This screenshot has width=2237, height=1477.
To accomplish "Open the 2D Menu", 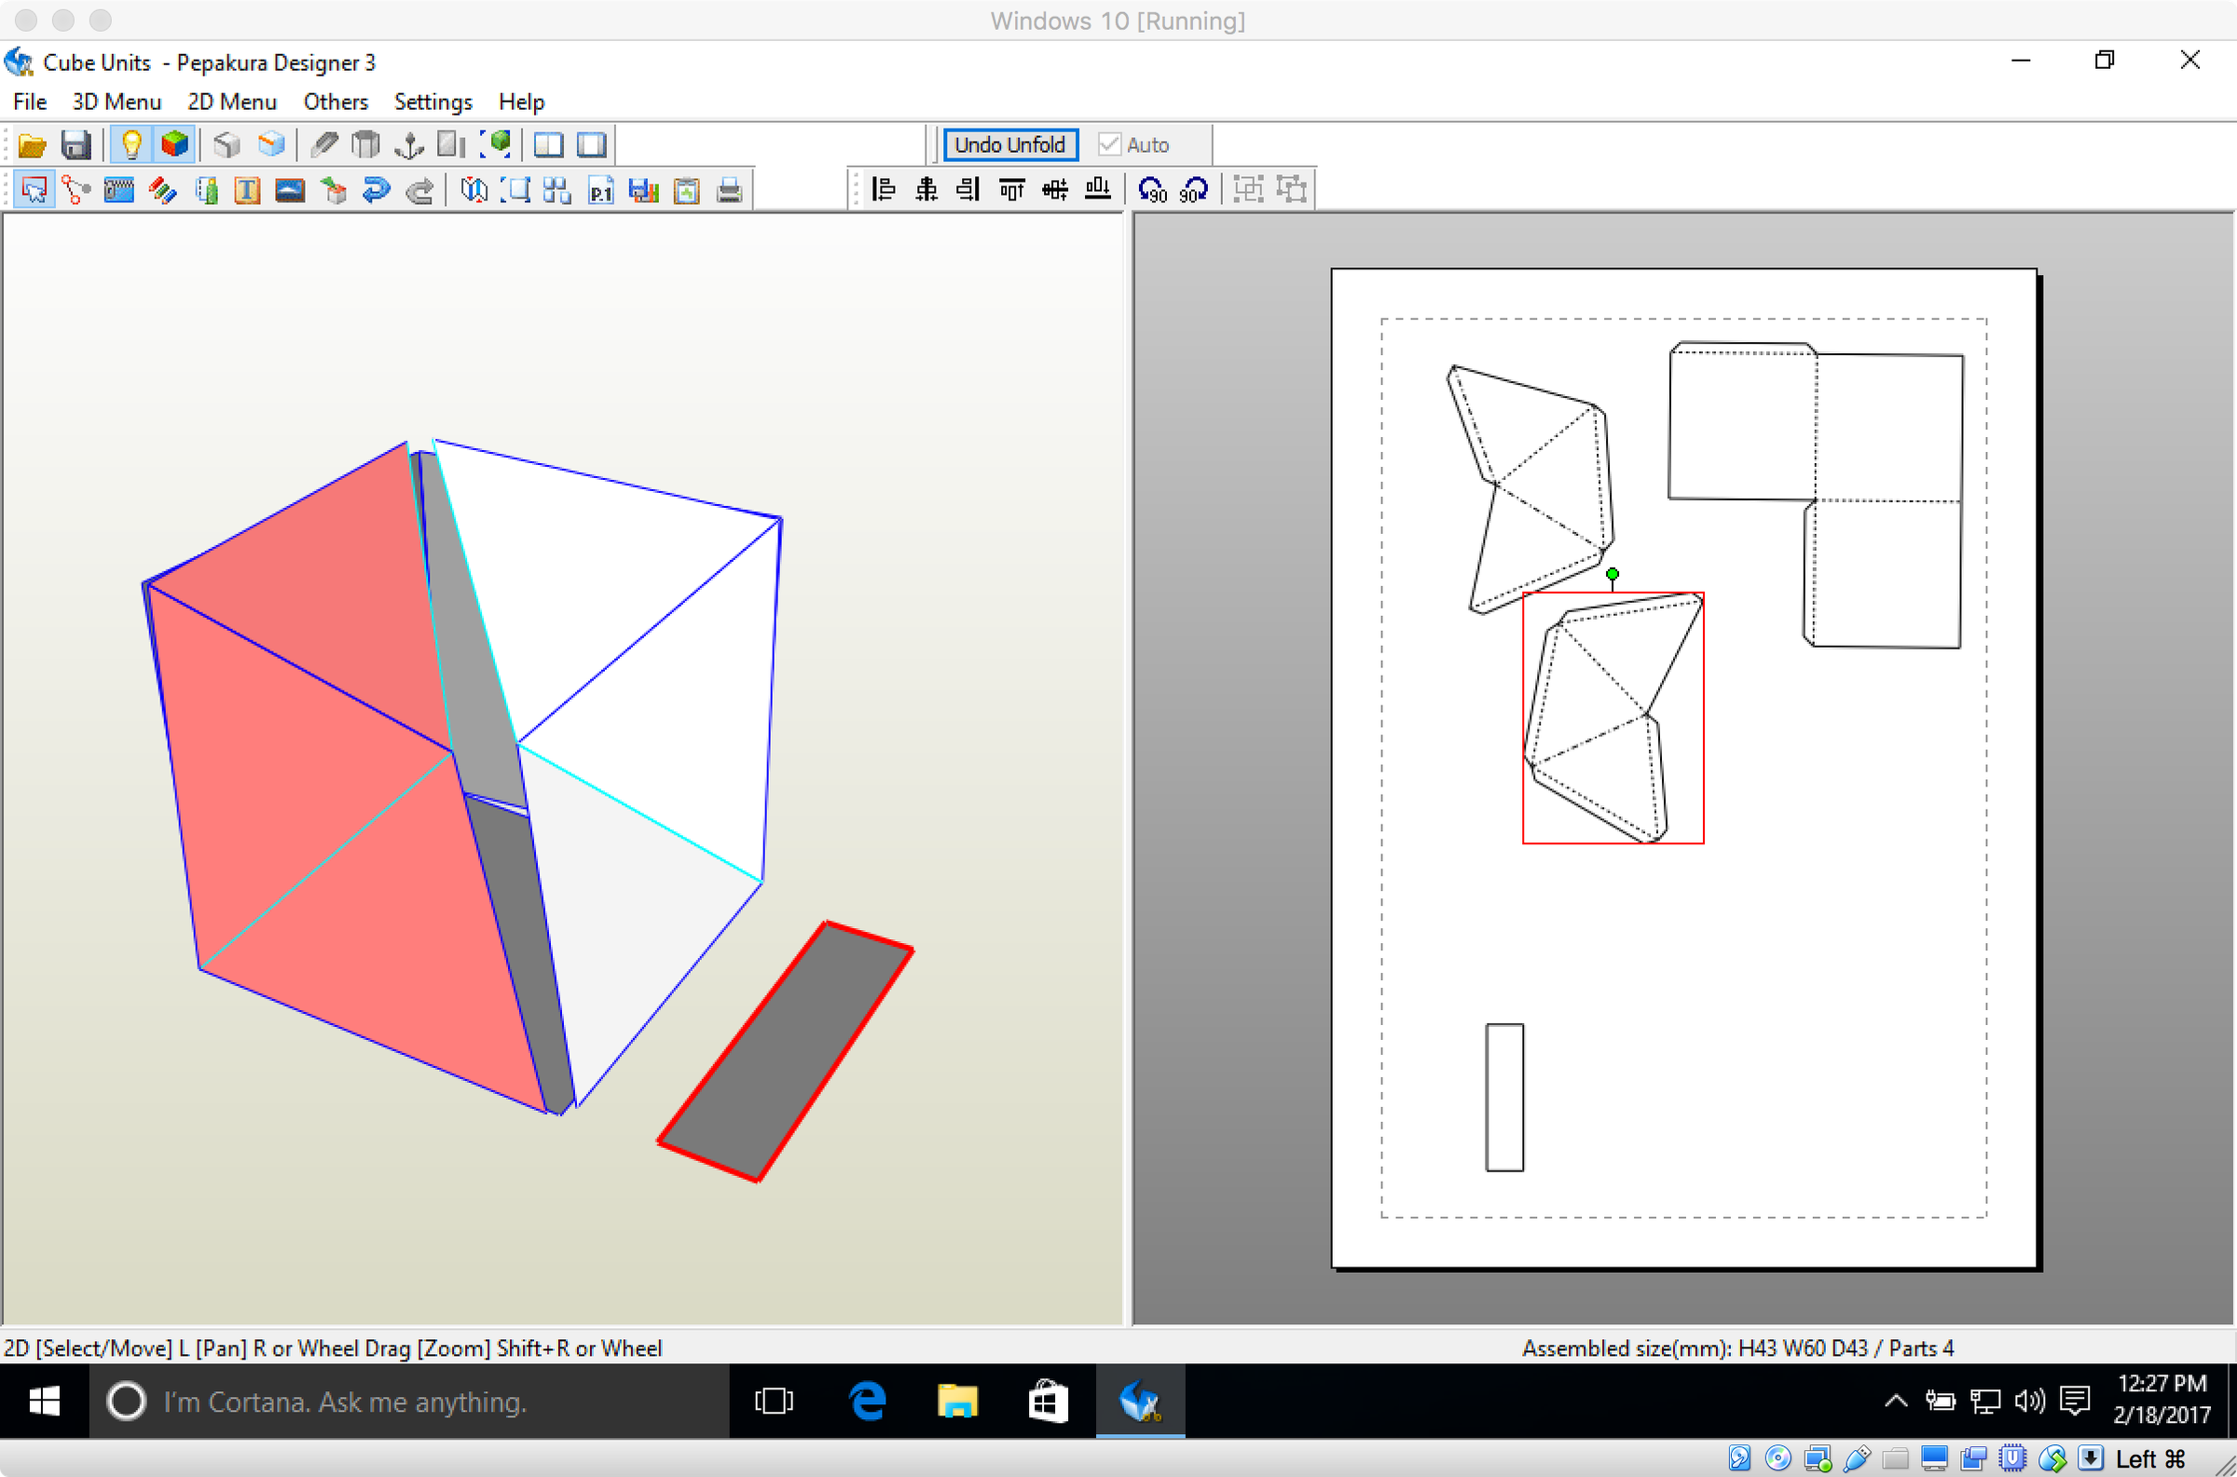I will pyautogui.click(x=232, y=102).
